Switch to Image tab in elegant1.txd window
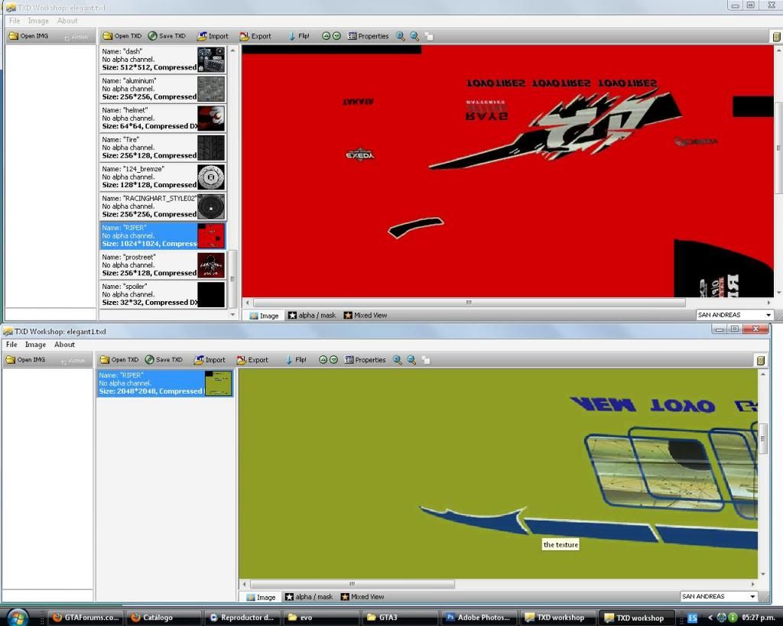The height and width of the screenshot is (626, 783). 262,597
